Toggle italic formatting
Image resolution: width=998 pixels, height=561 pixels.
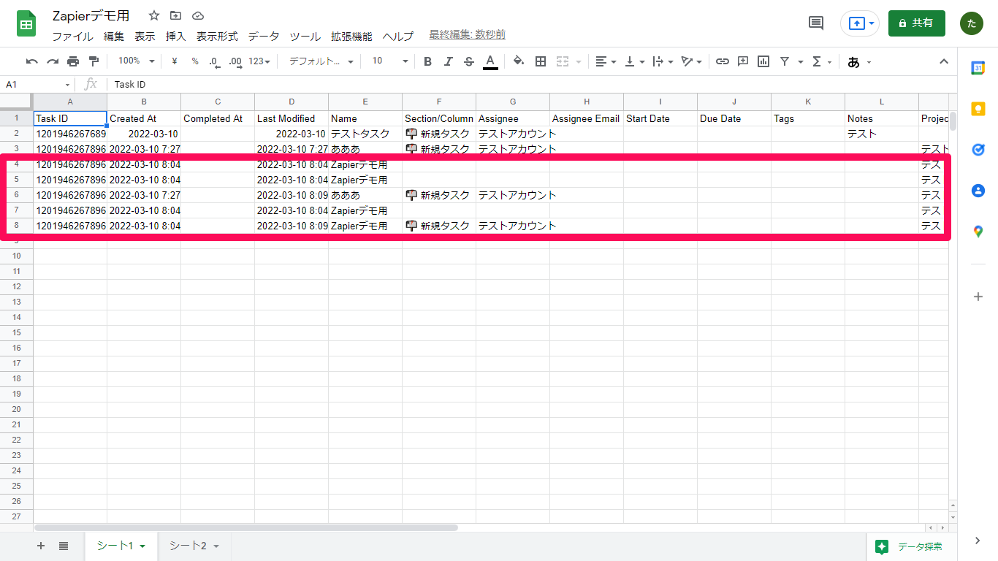(x=449, y=61)
